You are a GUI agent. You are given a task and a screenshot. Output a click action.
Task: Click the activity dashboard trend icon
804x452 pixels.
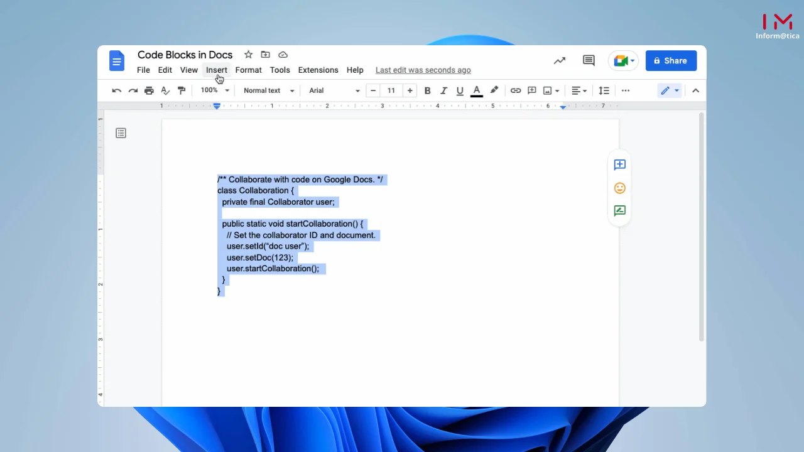pyautogui.click(x=559, y=60)
